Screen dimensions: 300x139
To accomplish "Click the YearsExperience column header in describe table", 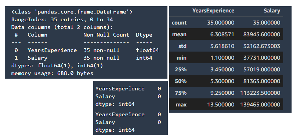I will coord(213,11).
